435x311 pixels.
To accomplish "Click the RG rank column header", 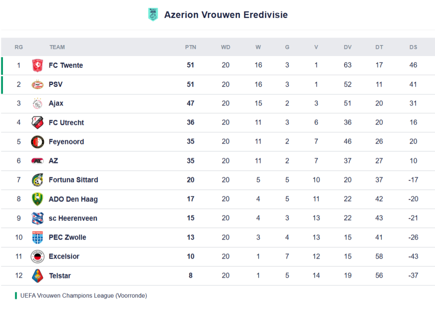I will [19, 47].
